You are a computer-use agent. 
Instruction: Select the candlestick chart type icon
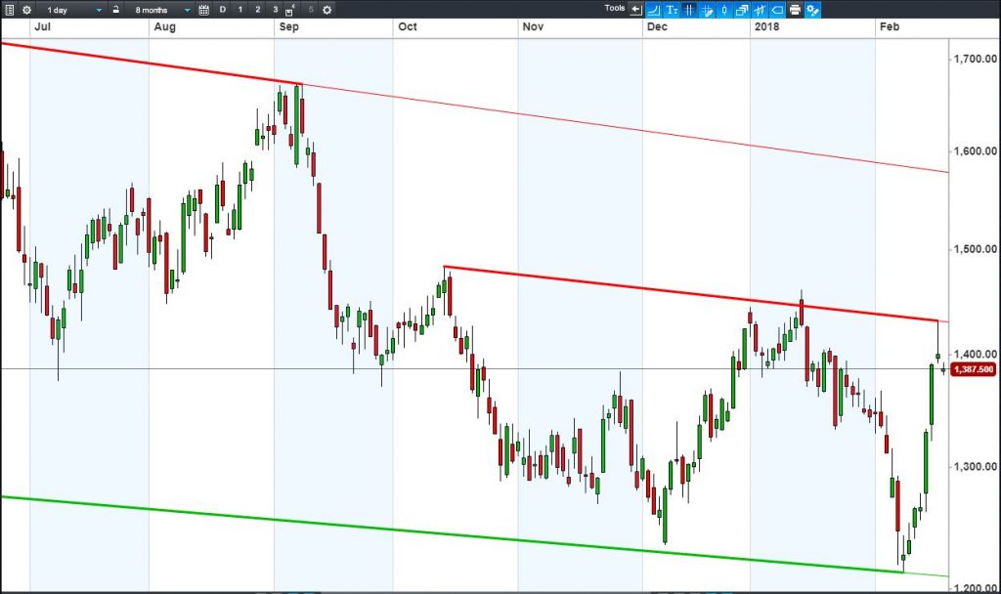click(724, 10)
